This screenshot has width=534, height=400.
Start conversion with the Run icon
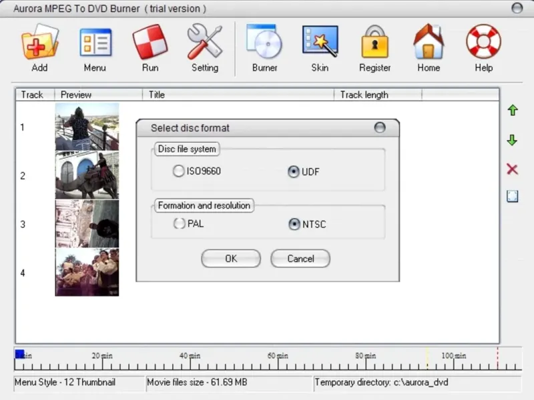tap(150, 42)
